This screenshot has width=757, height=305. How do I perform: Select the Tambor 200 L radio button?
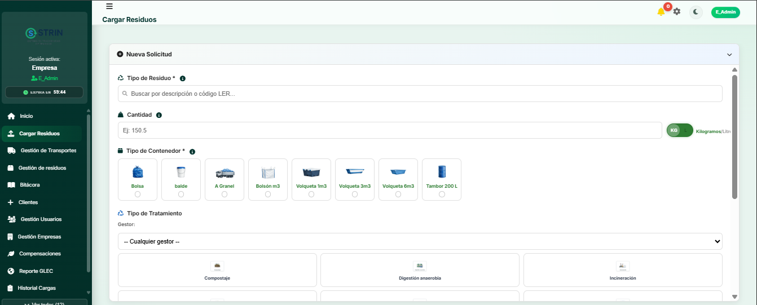click(x=442, y=194)
